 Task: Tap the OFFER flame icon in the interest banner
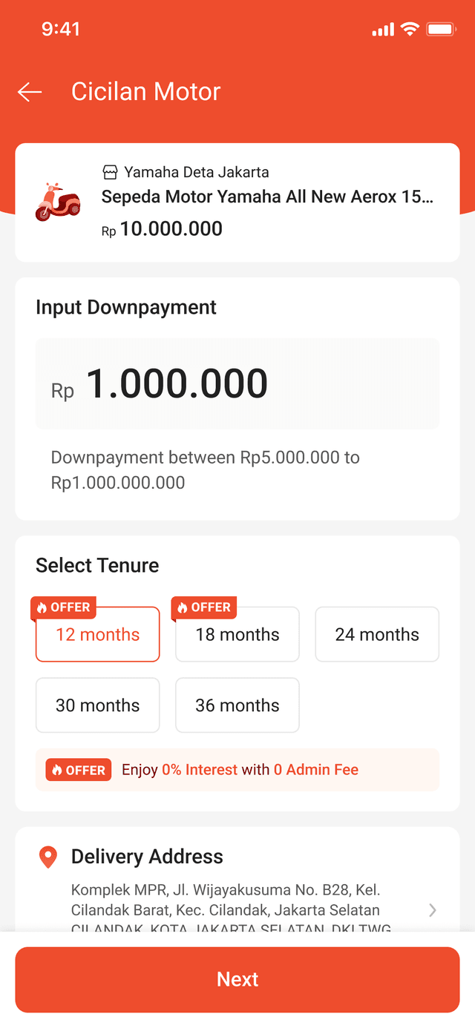click(x=56, y=770)
